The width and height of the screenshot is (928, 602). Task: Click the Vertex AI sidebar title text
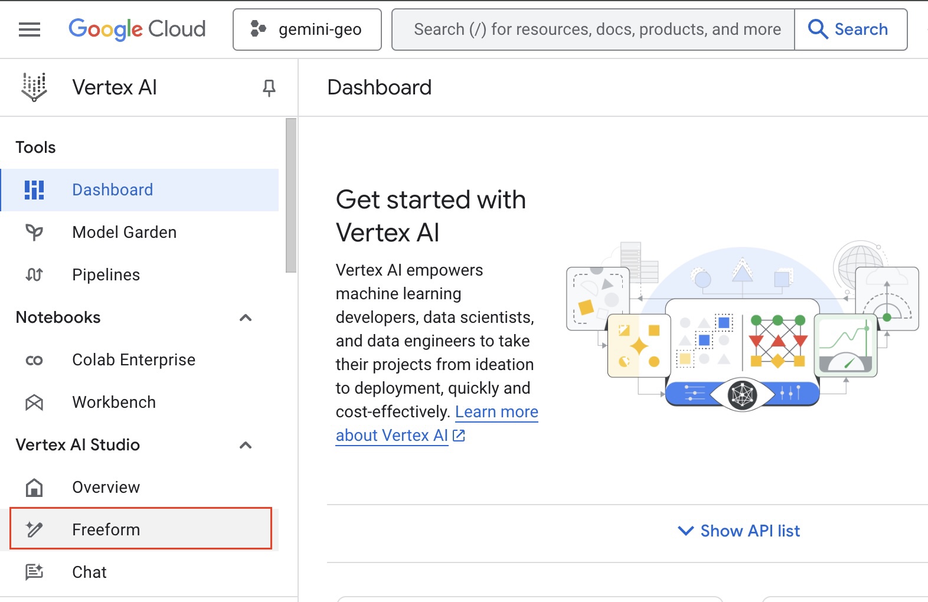point(115,87)
